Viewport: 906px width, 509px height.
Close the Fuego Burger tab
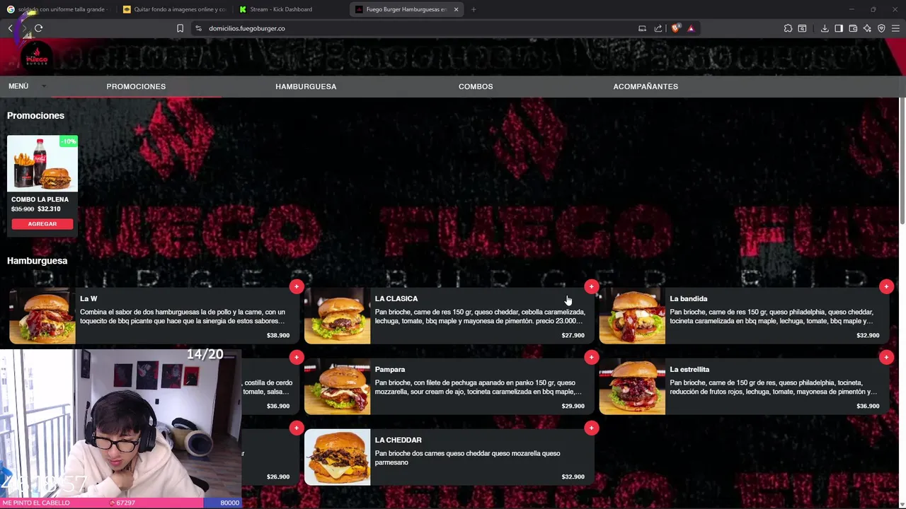[456, 9]
